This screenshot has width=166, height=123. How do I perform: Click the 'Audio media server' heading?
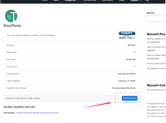click(19, 107)
